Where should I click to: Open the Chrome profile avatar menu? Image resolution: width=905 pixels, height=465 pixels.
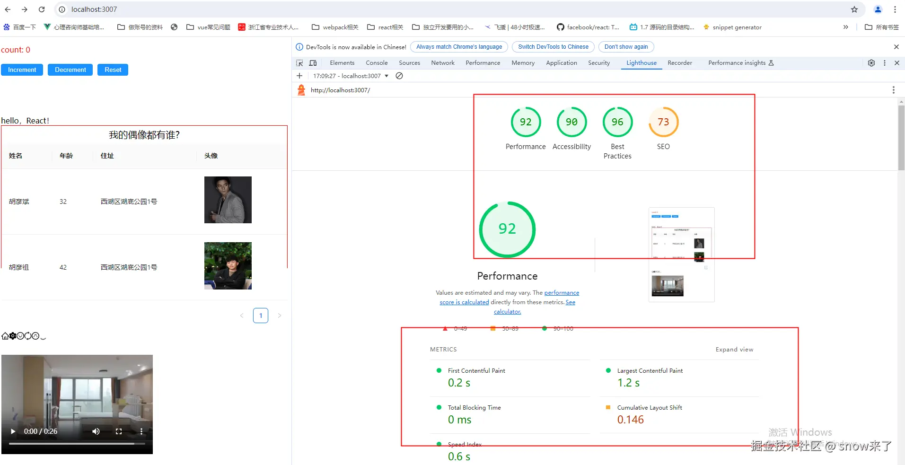[878, 9]
